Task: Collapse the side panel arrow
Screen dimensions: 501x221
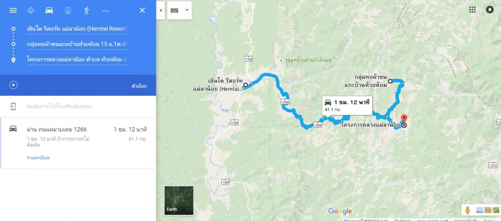Action: tap(161, 10)
